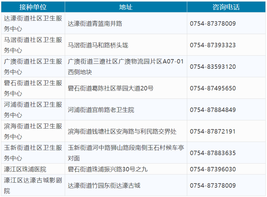
Task: Click phone number 0754-87396030
Action: click(x=213, y=169)
